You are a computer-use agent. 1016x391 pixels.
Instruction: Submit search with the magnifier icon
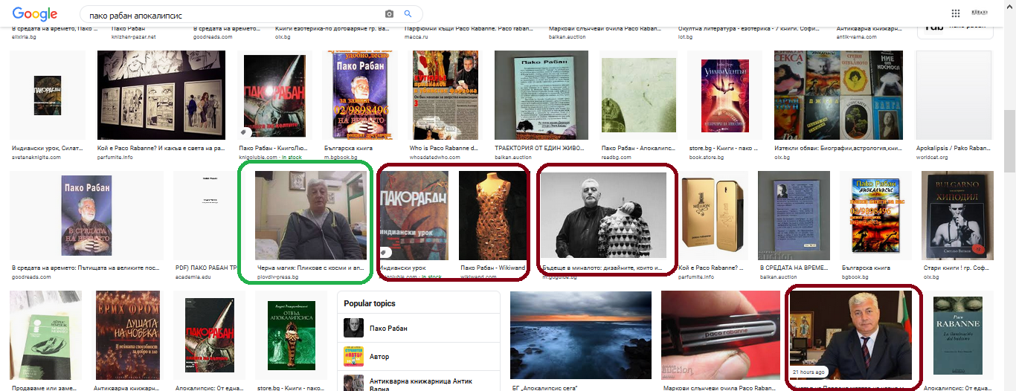pos(408,14)
